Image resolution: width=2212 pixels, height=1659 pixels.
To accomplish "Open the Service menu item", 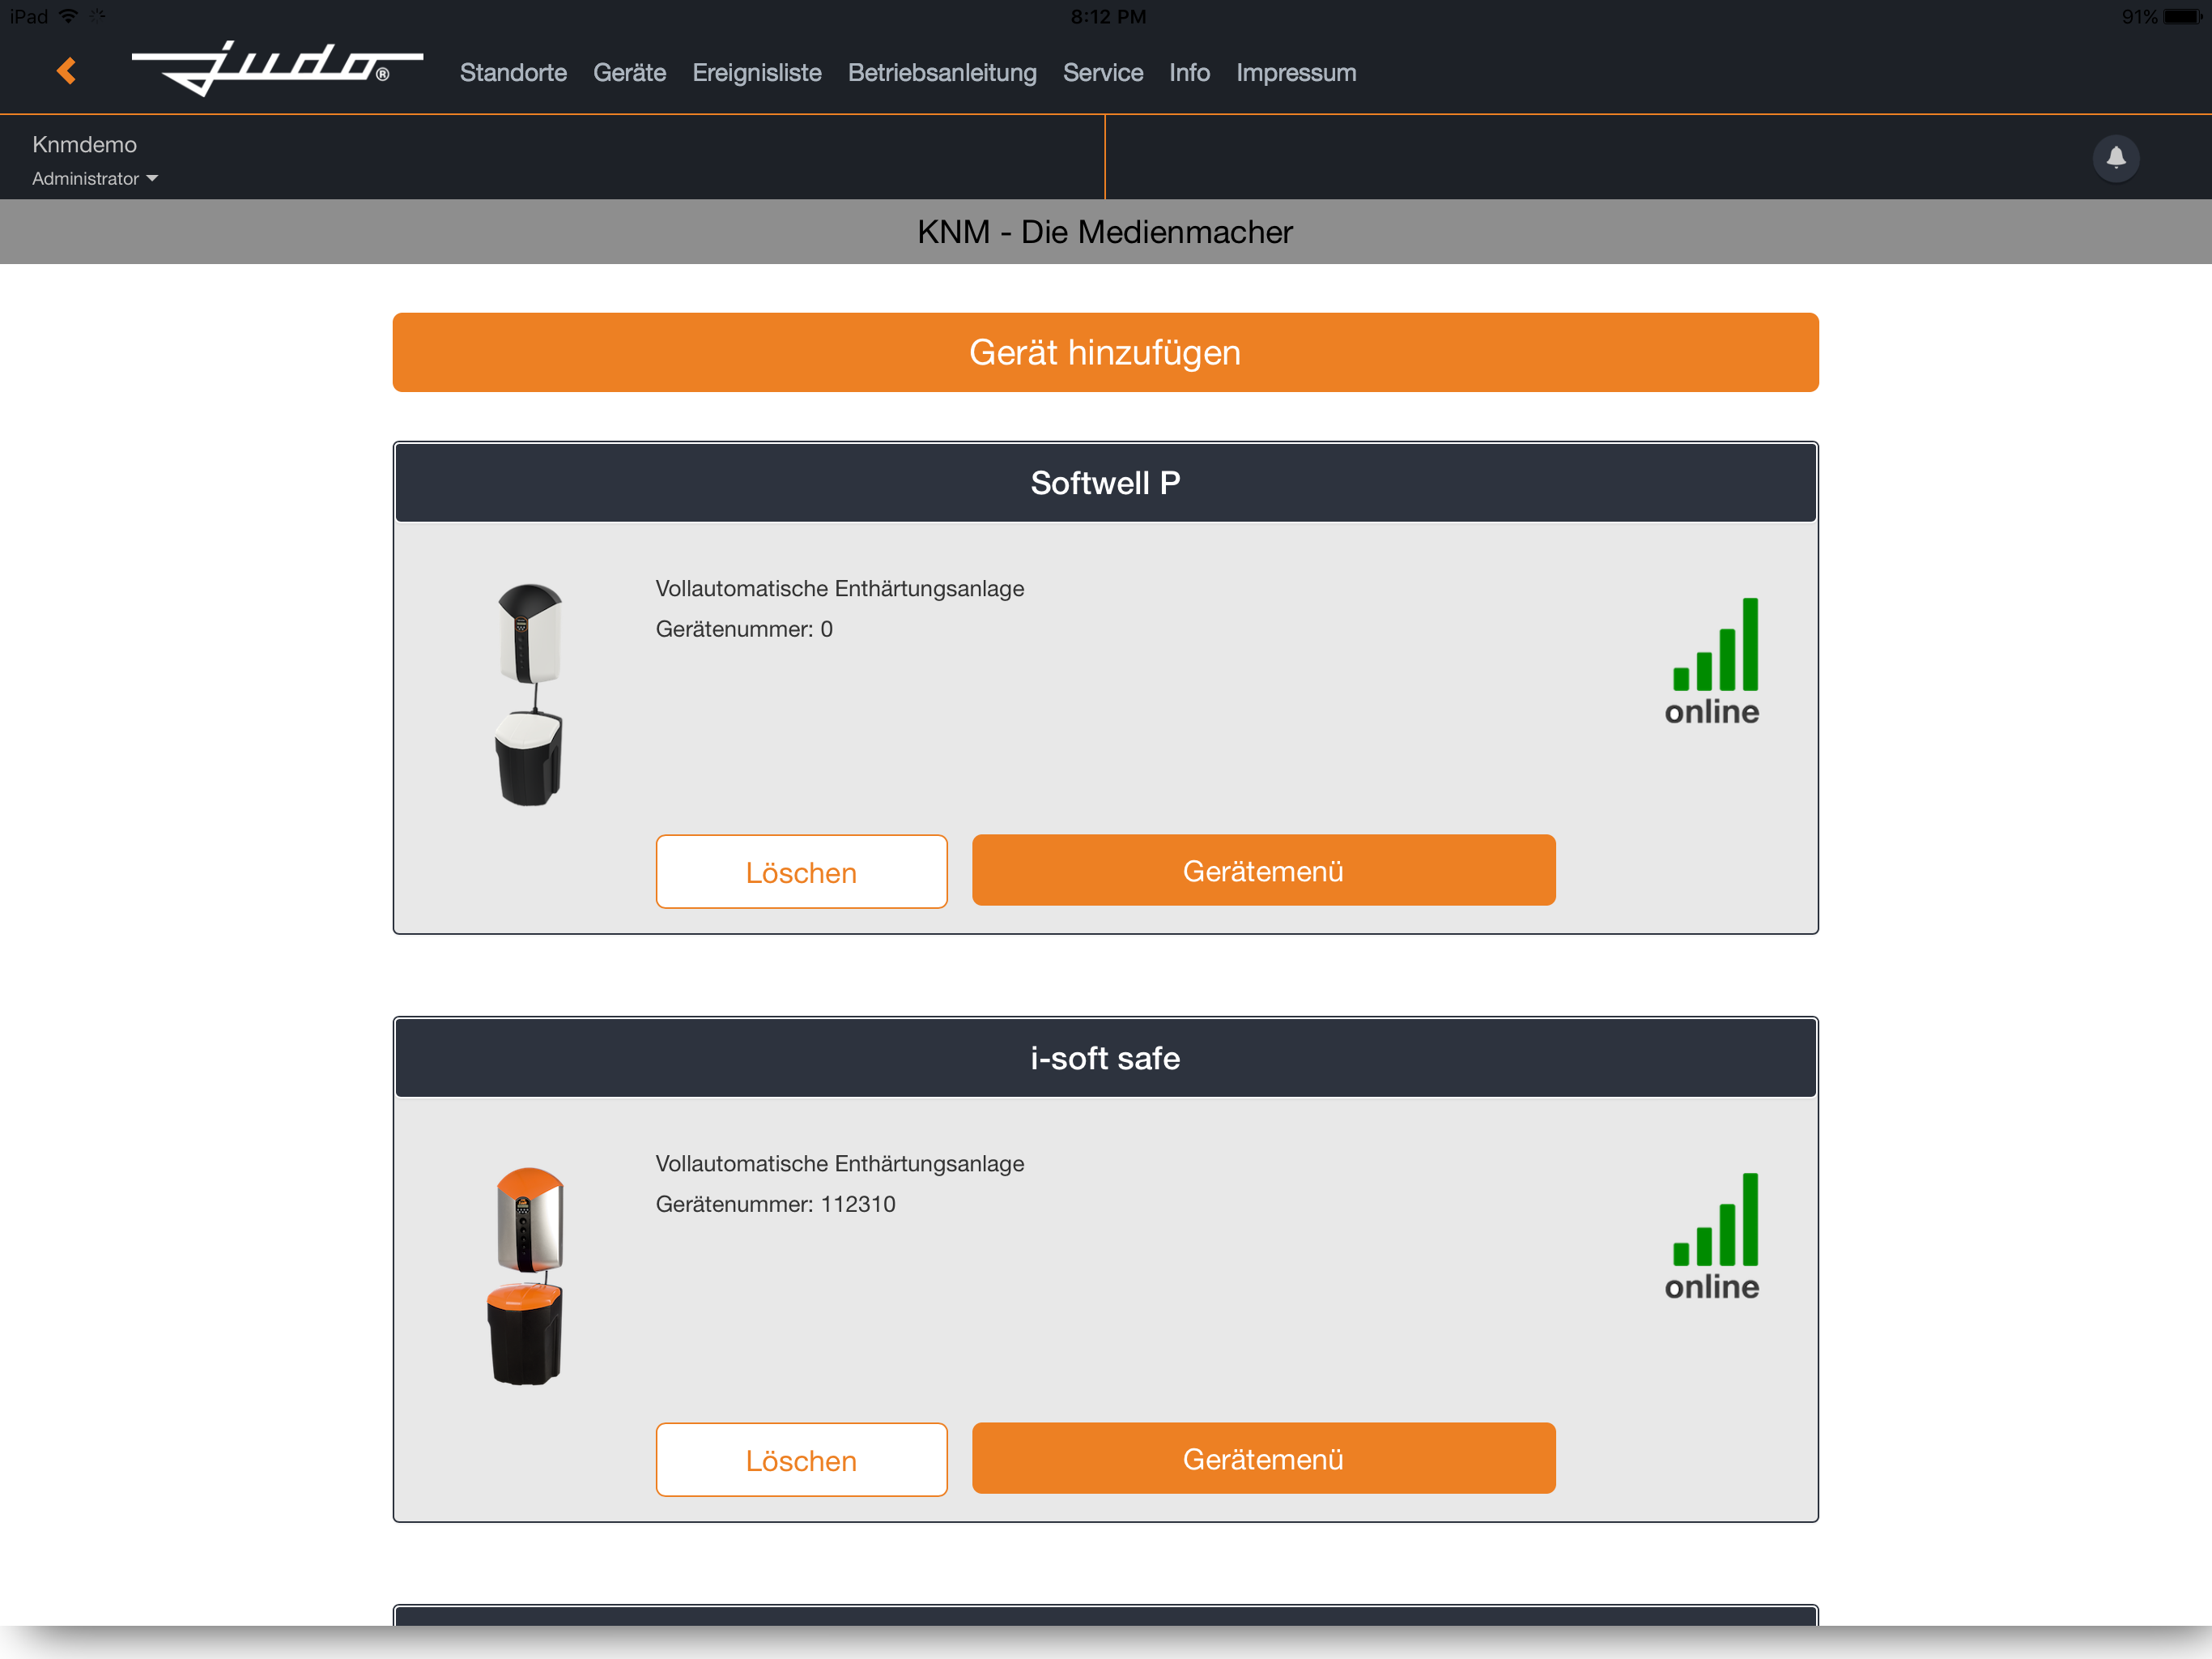I will (x=1103, y=73).
